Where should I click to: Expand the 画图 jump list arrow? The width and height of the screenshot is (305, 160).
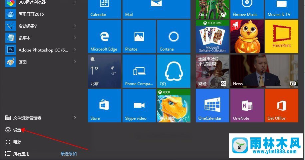(75, 62)
